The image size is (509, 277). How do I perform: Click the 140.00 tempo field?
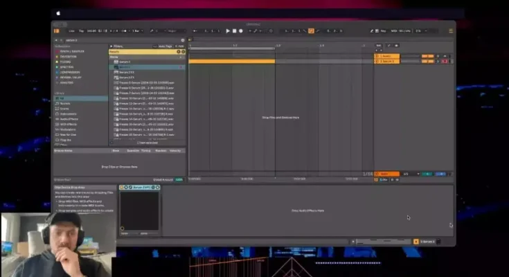pos(91,31)
